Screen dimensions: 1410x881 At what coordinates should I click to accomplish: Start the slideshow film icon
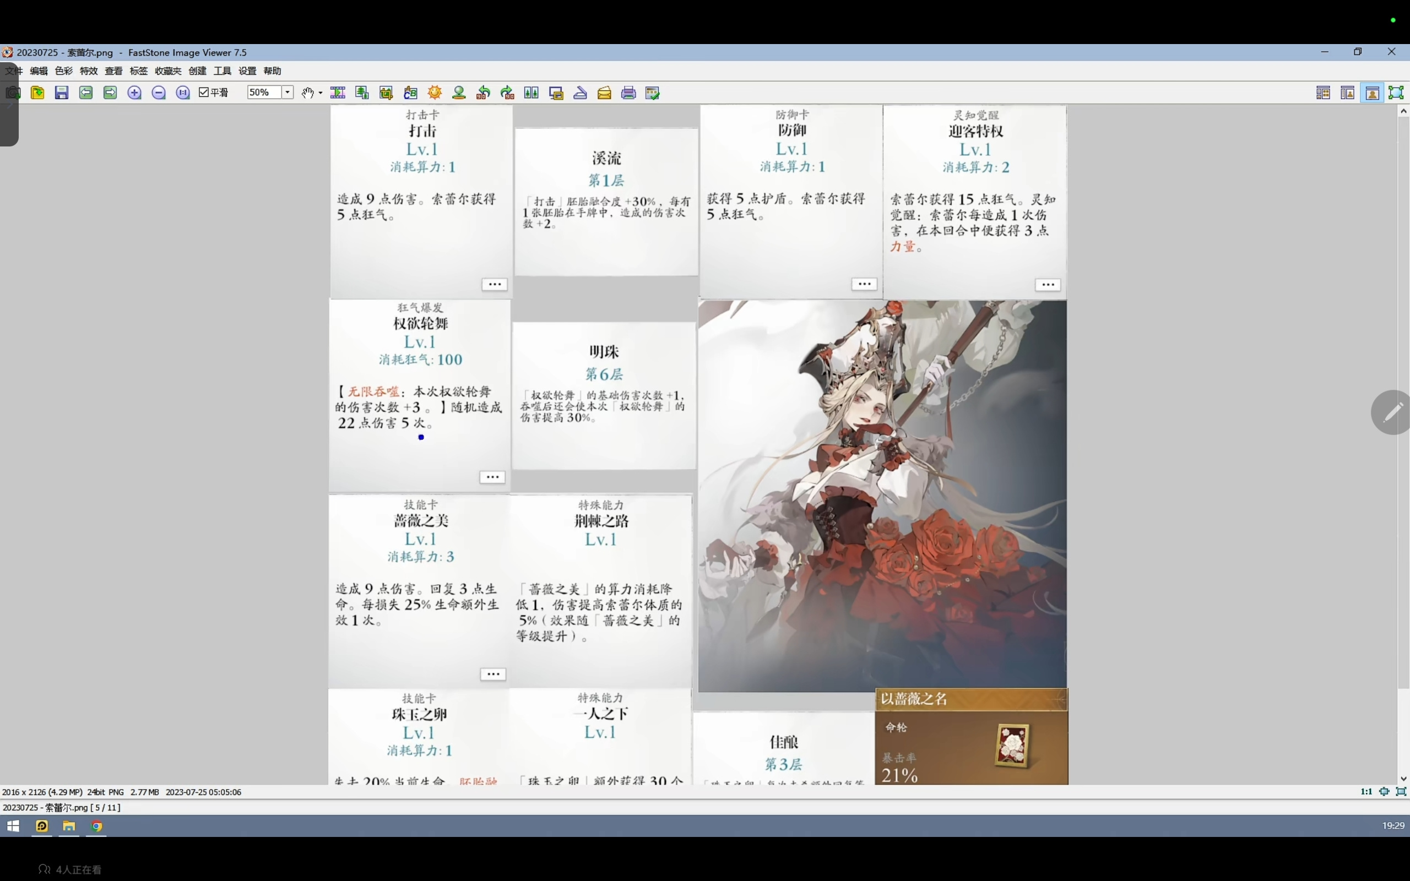click(338, 93)
